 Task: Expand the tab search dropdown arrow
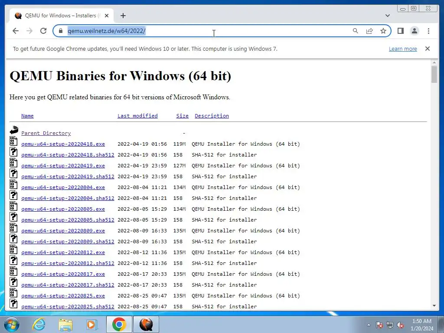388,16
